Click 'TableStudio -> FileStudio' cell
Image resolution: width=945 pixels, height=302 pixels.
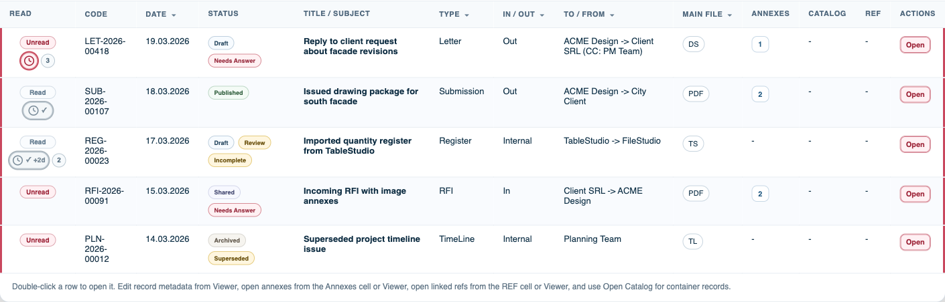point(613,141)
